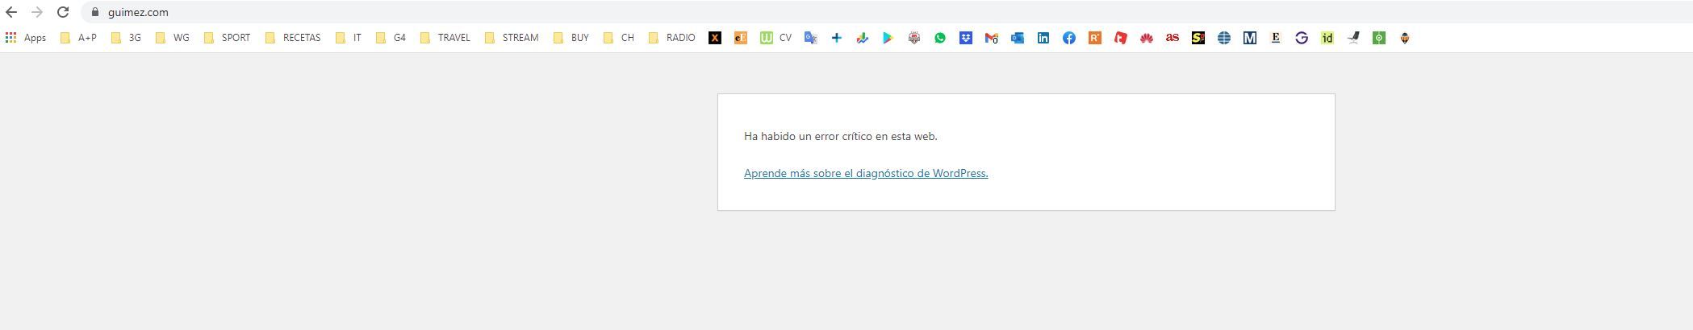1693x330 pixels.
Task: Open the green 'id' bookmark icon
Action: 1327,38
